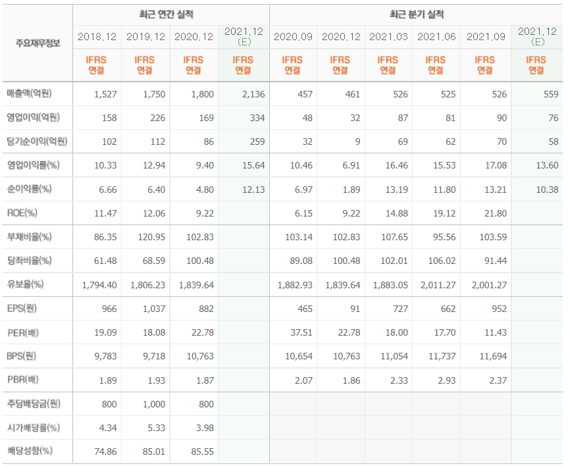The image size is (568, 466).
Task: Click the 영업이익률(%) row label
Action: click(x=34, y=165)
